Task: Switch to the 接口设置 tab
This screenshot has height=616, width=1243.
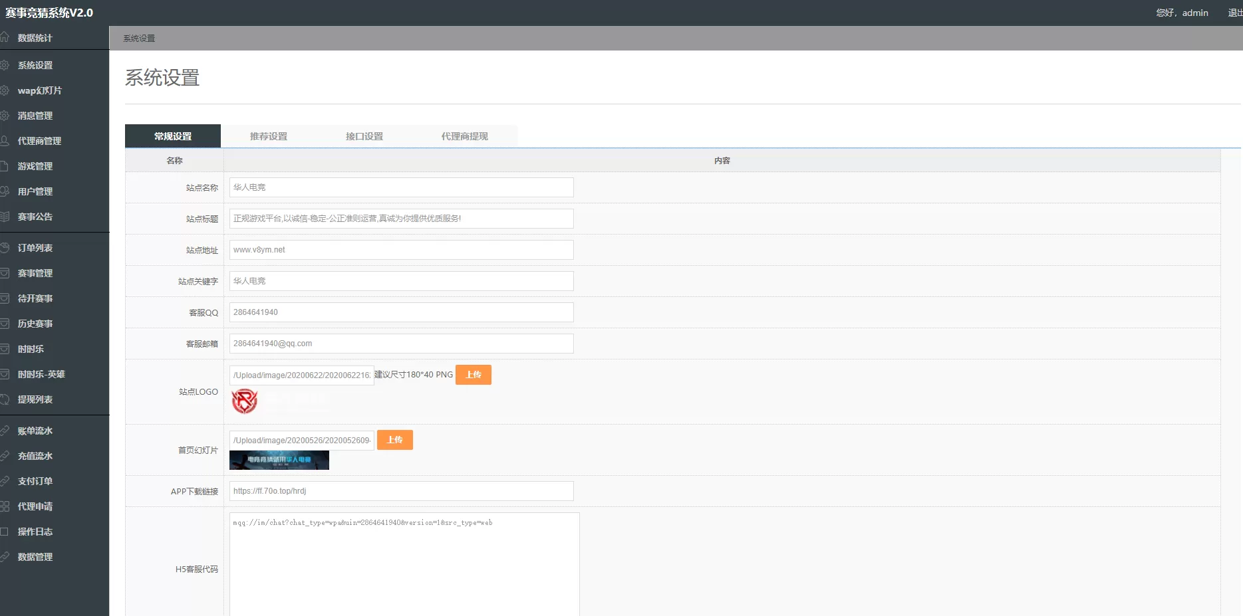Action: pos(364,136)
